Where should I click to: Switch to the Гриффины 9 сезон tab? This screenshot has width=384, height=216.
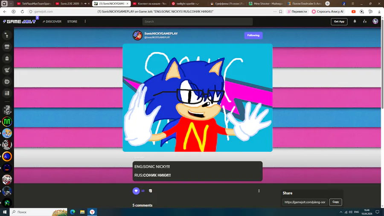[x=227, y=4]
